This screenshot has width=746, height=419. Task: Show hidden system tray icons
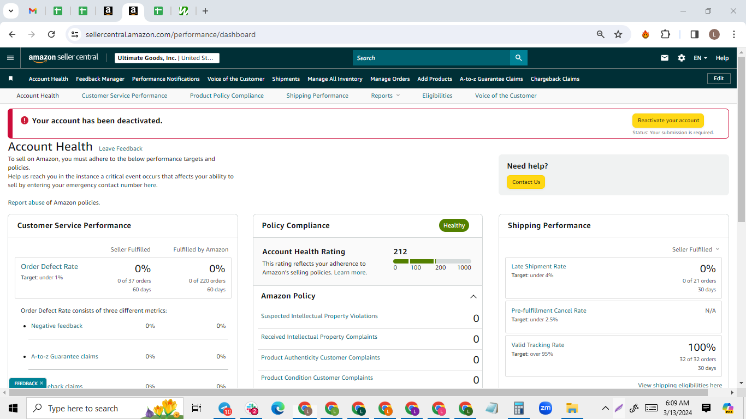tap(605, 408)
